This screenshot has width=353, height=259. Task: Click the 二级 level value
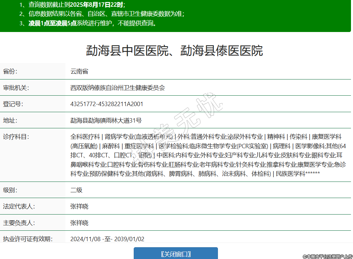[76, 190]
